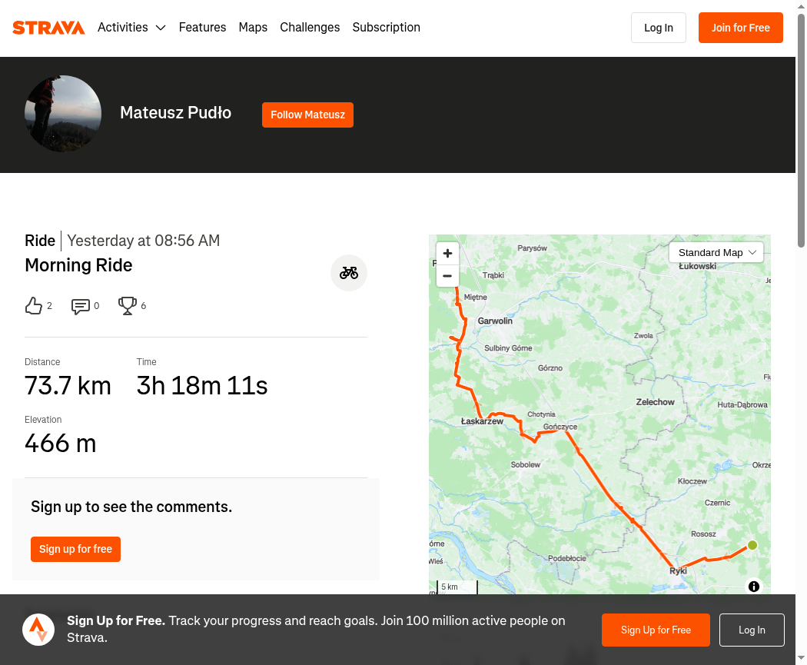
Task: Open the Maps page
Action: (253, 27)
